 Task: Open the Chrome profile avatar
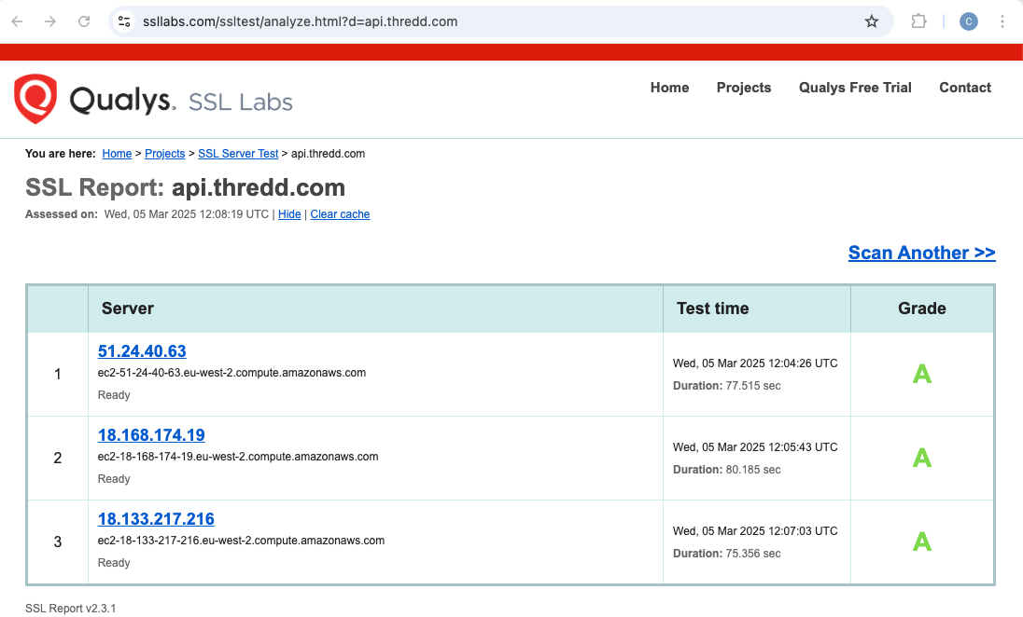968,21
